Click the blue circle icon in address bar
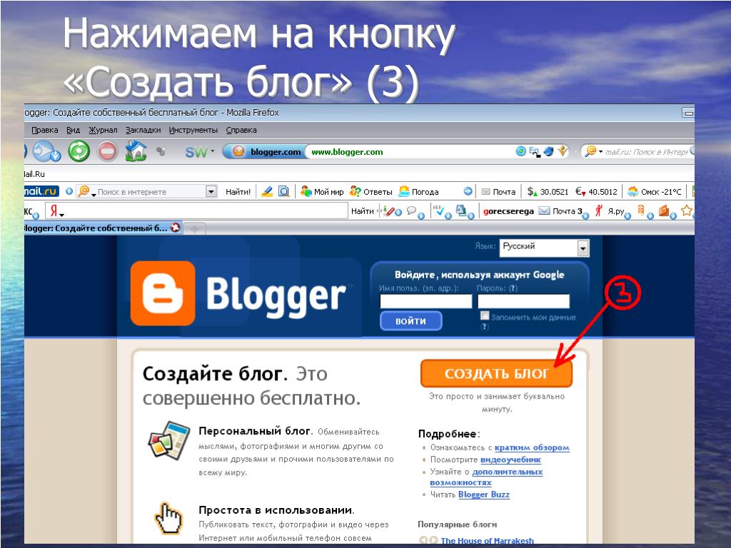The width and height of the screenshot is (731, 548). coord(520,151)
